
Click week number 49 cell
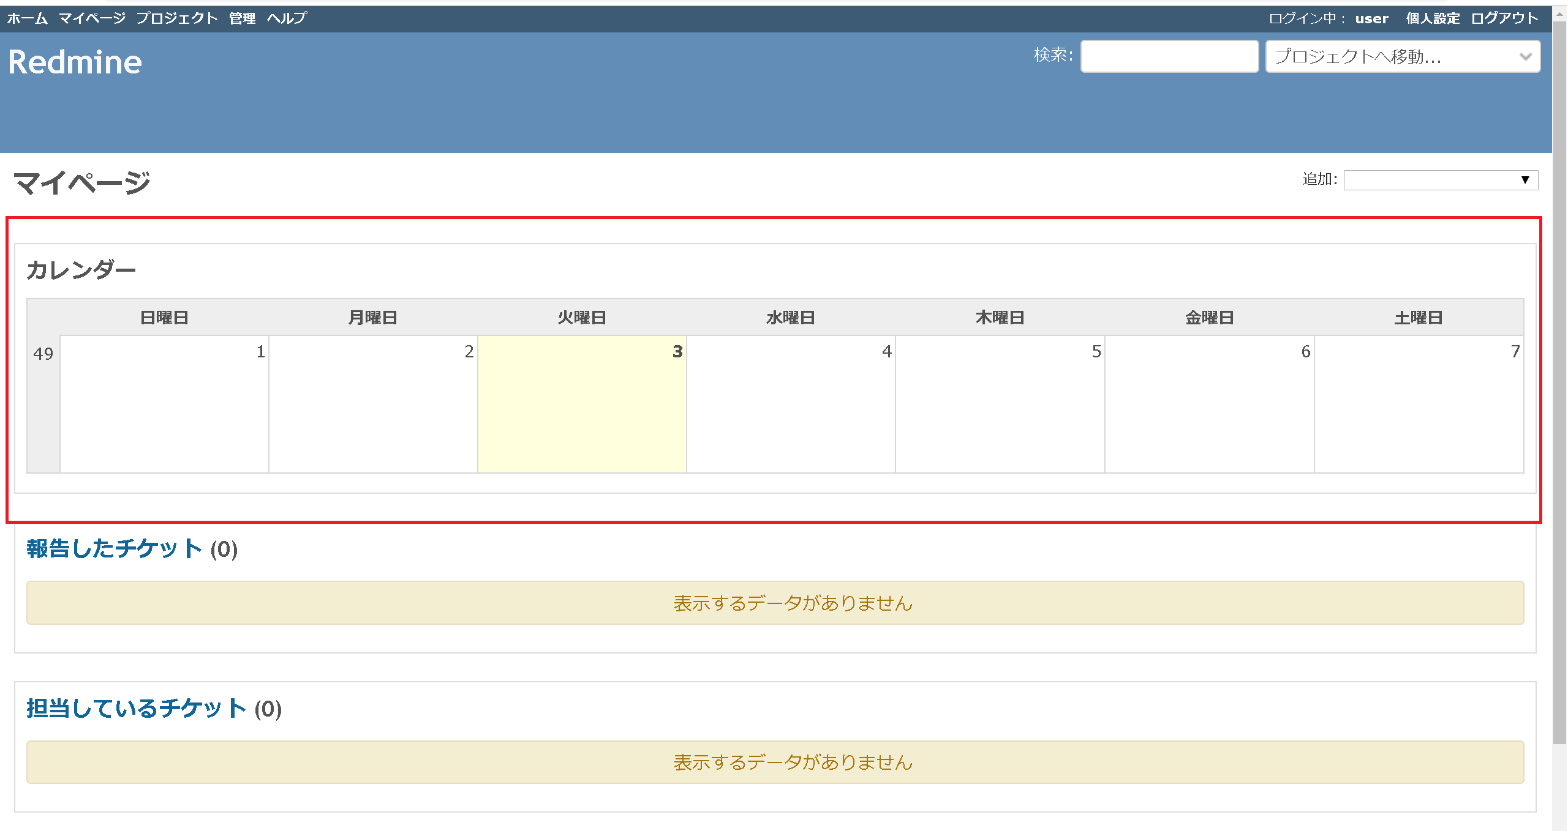click(x=43, y=404)
